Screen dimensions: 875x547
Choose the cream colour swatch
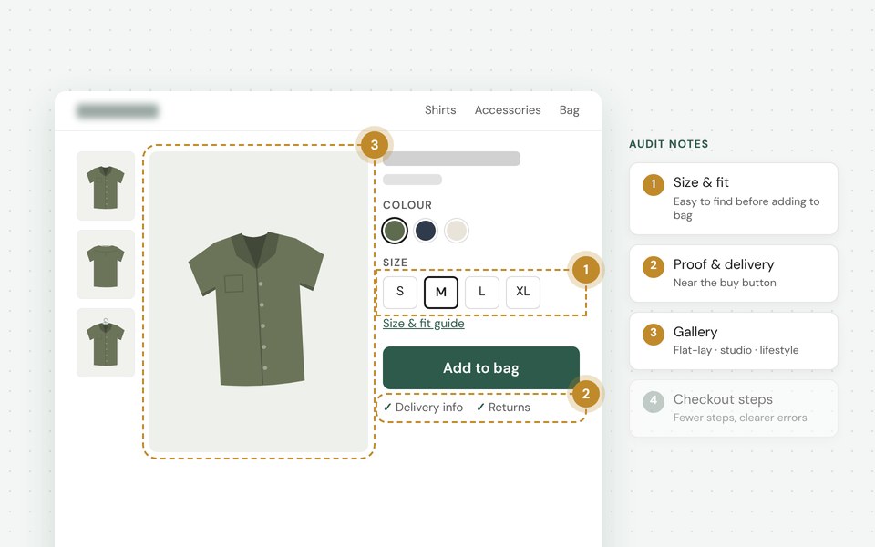(x=457, y=231)
